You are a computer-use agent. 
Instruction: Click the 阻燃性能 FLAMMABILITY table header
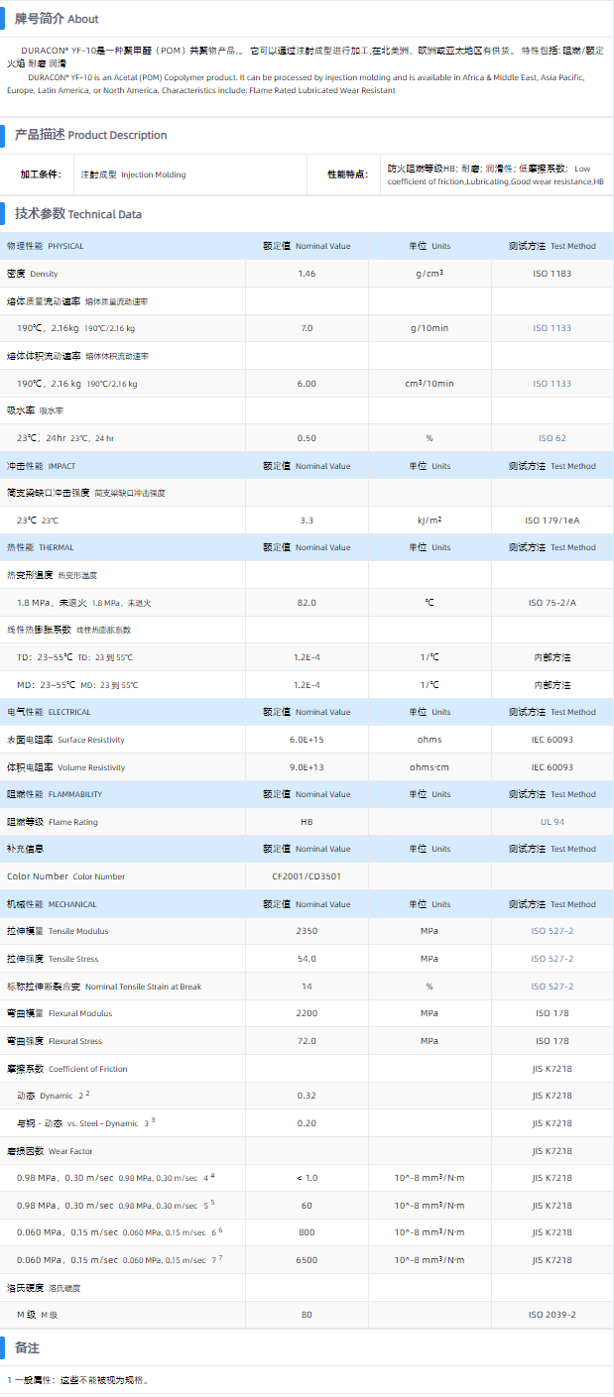coord(55,794)
